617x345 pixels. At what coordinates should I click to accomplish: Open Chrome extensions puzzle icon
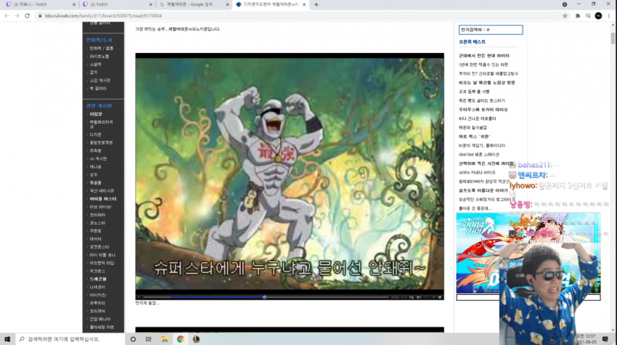coord(578,16)
